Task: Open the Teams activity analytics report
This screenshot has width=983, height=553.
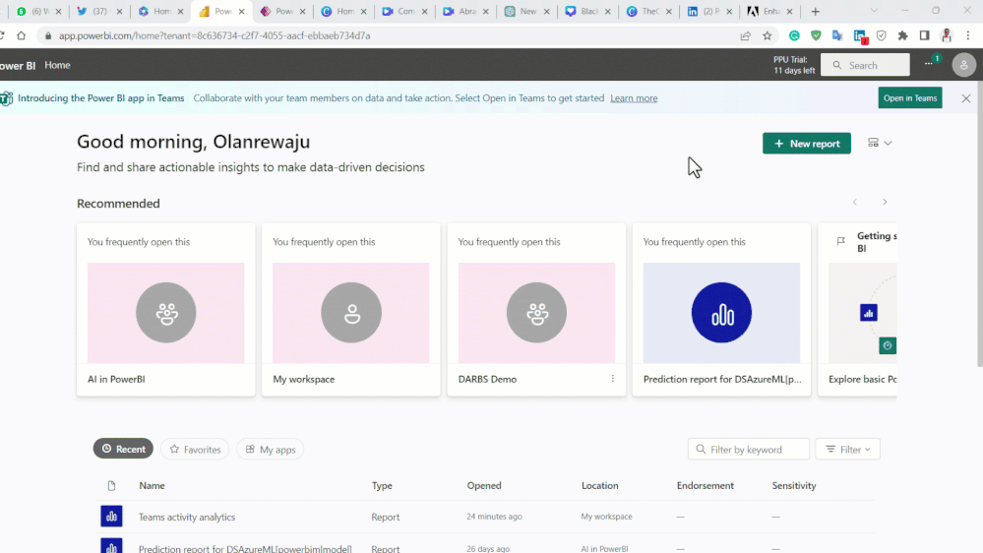Action: coord(187,517)
